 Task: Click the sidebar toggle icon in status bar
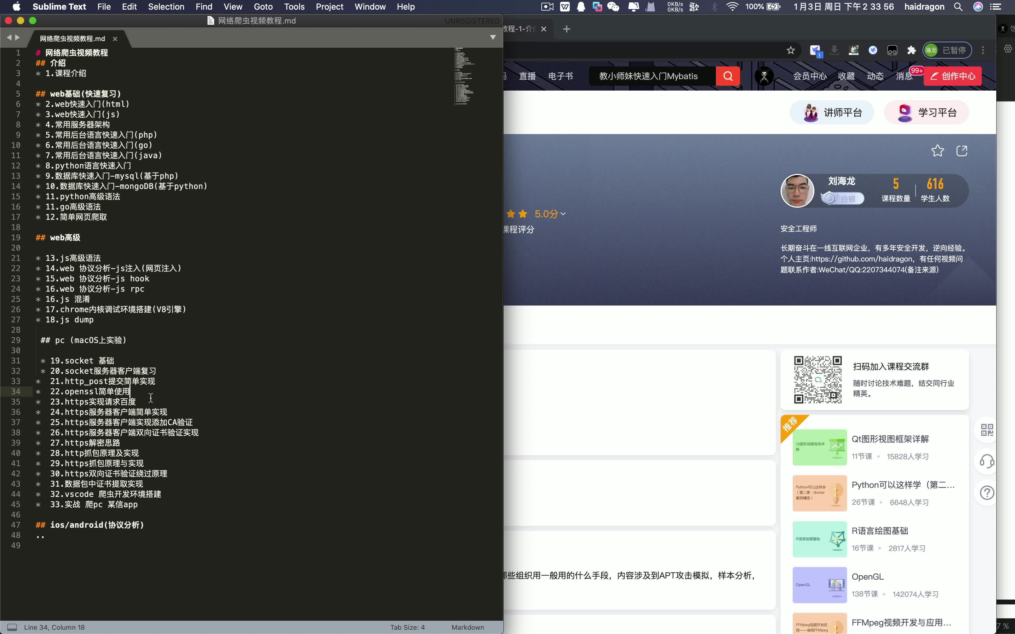click(x=12, y=627)
